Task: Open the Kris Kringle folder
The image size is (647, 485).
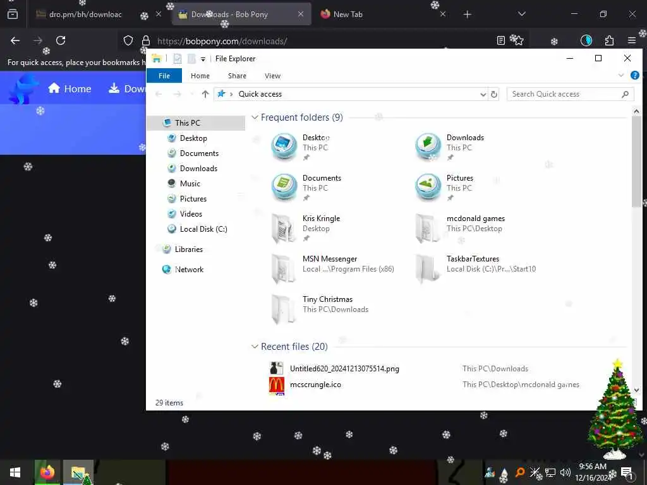Action: (x=306, y=227)
